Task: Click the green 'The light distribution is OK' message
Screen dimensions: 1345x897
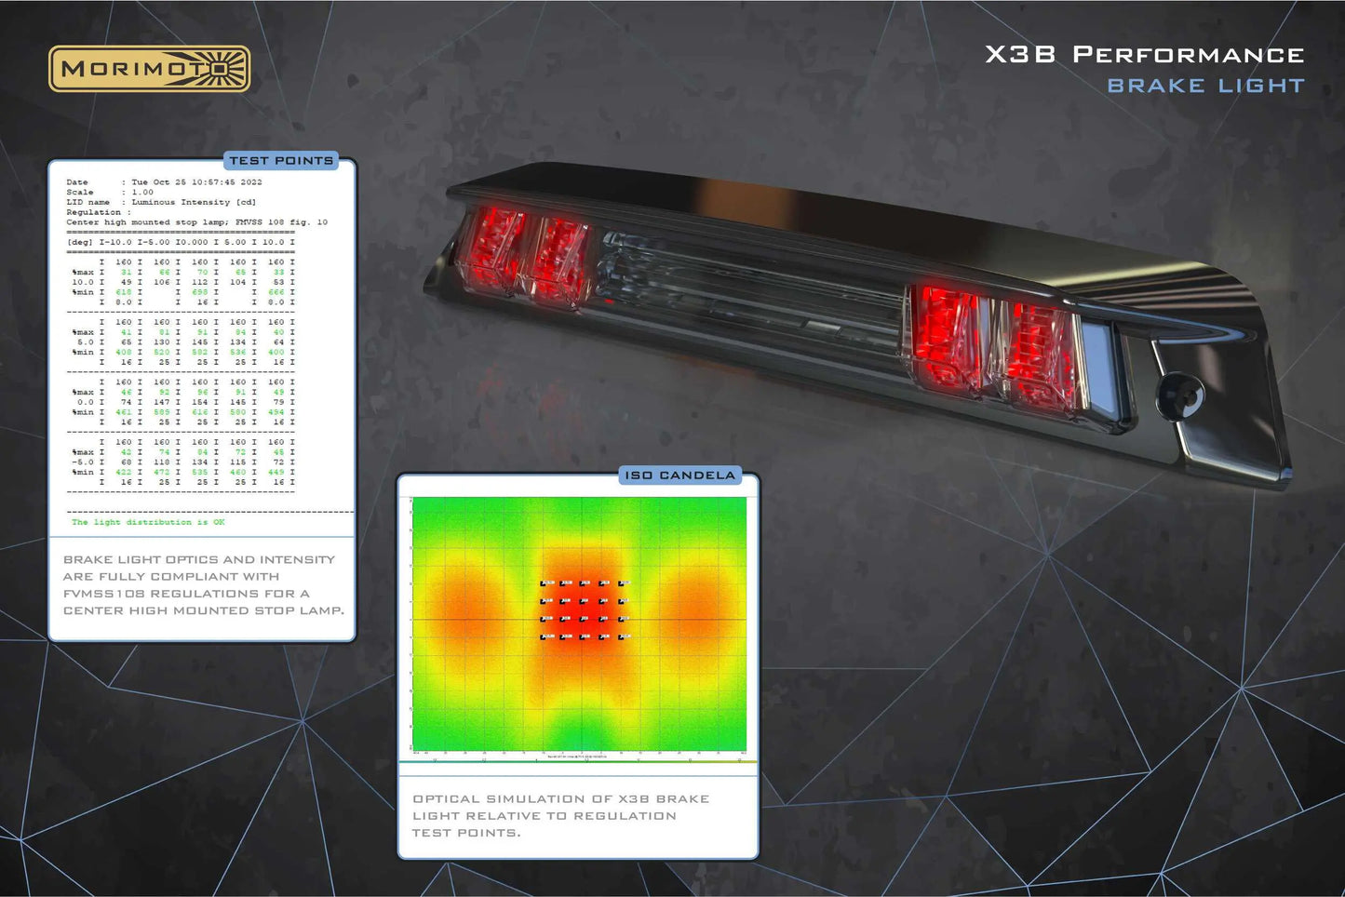Action: click(x=148, y=522)
